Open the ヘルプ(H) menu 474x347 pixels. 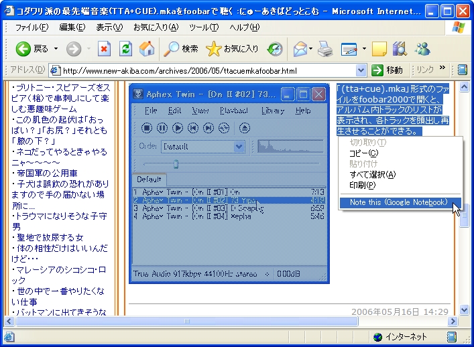244,27
